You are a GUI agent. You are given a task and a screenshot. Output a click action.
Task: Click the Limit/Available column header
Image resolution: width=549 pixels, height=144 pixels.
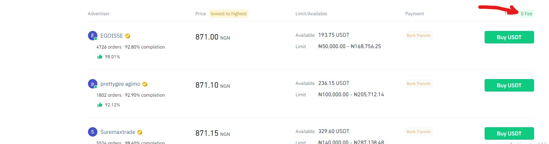point(311,14)
